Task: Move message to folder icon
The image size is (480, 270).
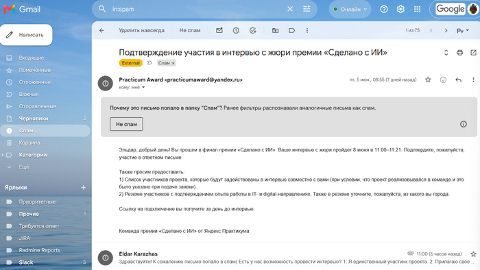Action: click(x=275, y=30)
